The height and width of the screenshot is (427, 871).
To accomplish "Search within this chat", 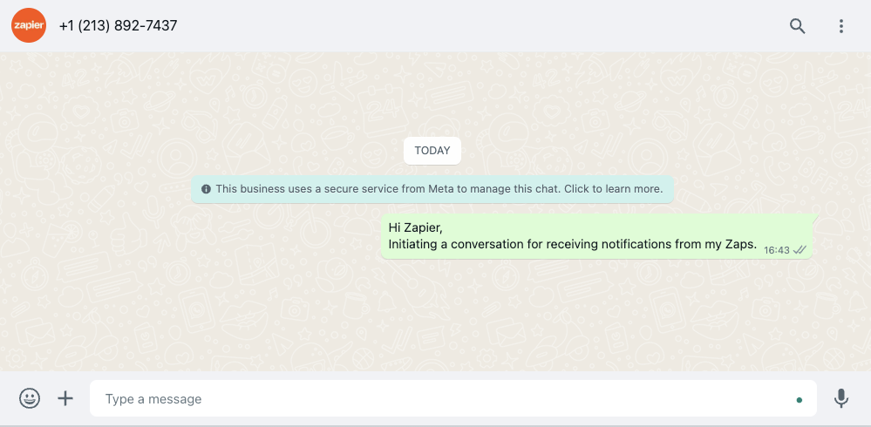I will pyautogui.click(x=797, y=26).
